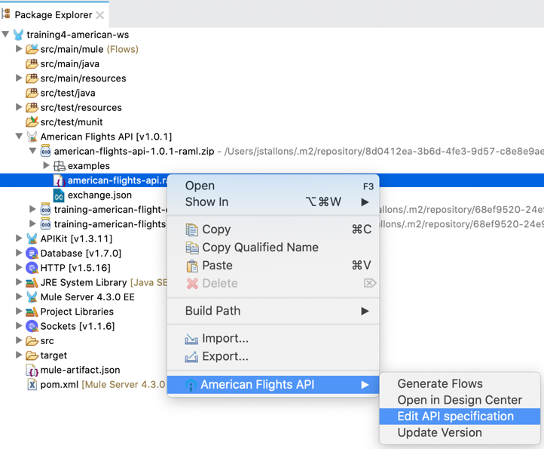The height and width of the screenshot is (449, 544).
Task: Expand the src/main/mule folder
Action: click(x=19, y=49)
